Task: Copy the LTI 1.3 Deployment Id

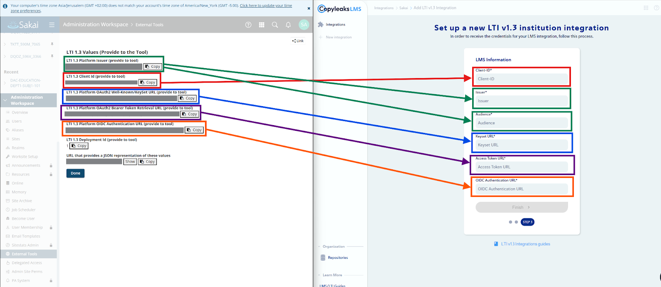Action: [79, 146]
